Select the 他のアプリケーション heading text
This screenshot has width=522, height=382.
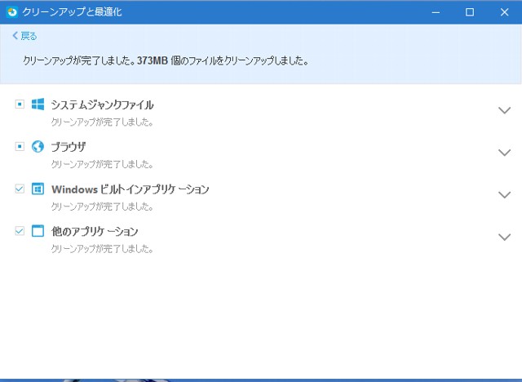click(95, 232)
